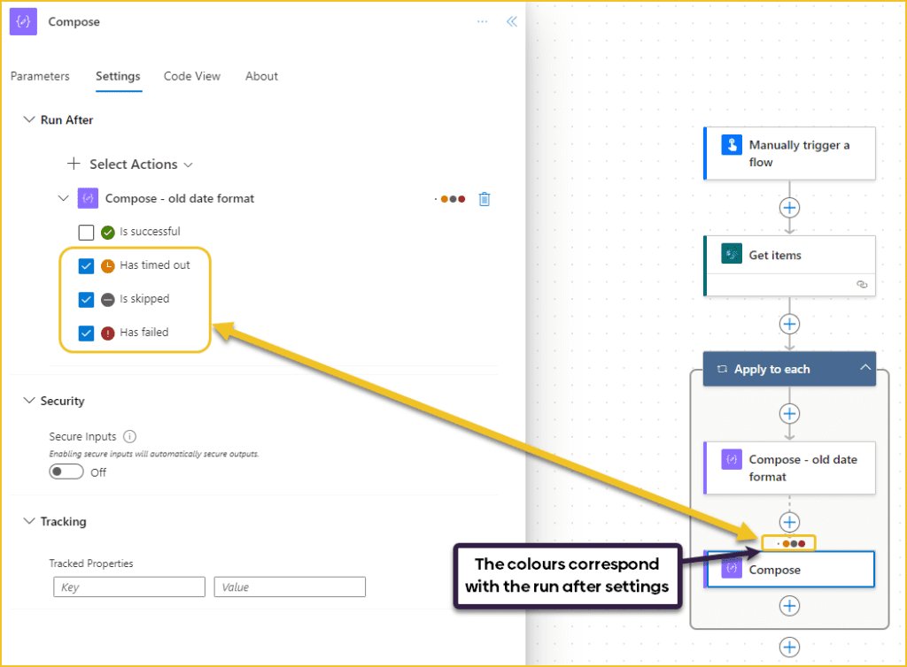Check the Is successful checkbox

coord(86,232)
